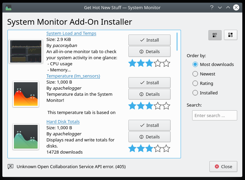This screenshot has height=180, width=245.
Task: Click the fifth rating star for System Load and Temps
Action: (x=166, y=63)
